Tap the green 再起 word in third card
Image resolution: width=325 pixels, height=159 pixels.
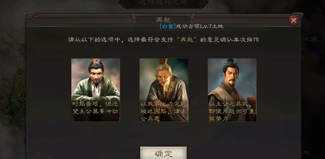click(x=229, y=112)
